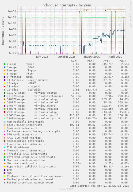The image size is (133, 192).
Task: Click the Max column header
Action: pos(123,61)
